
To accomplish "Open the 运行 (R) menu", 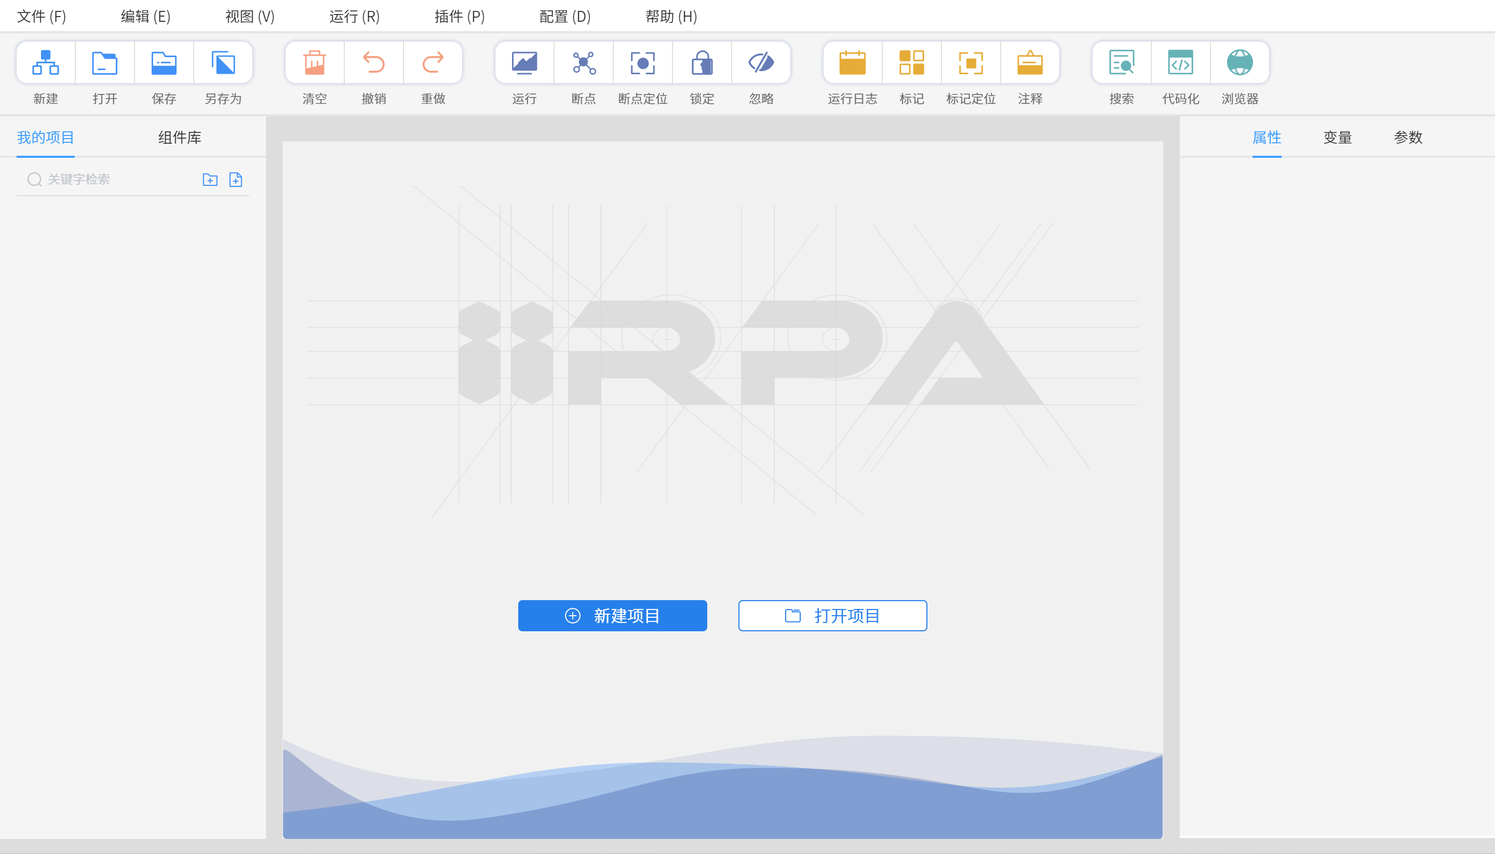I will (354, 17).
